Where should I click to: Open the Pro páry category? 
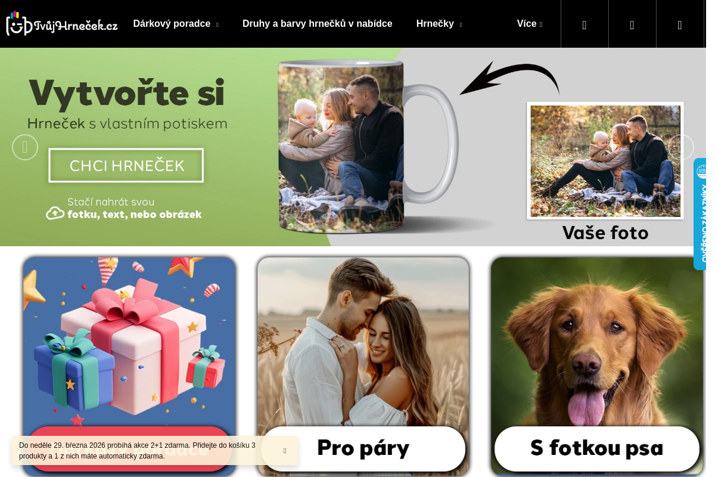tap(363, 448)
